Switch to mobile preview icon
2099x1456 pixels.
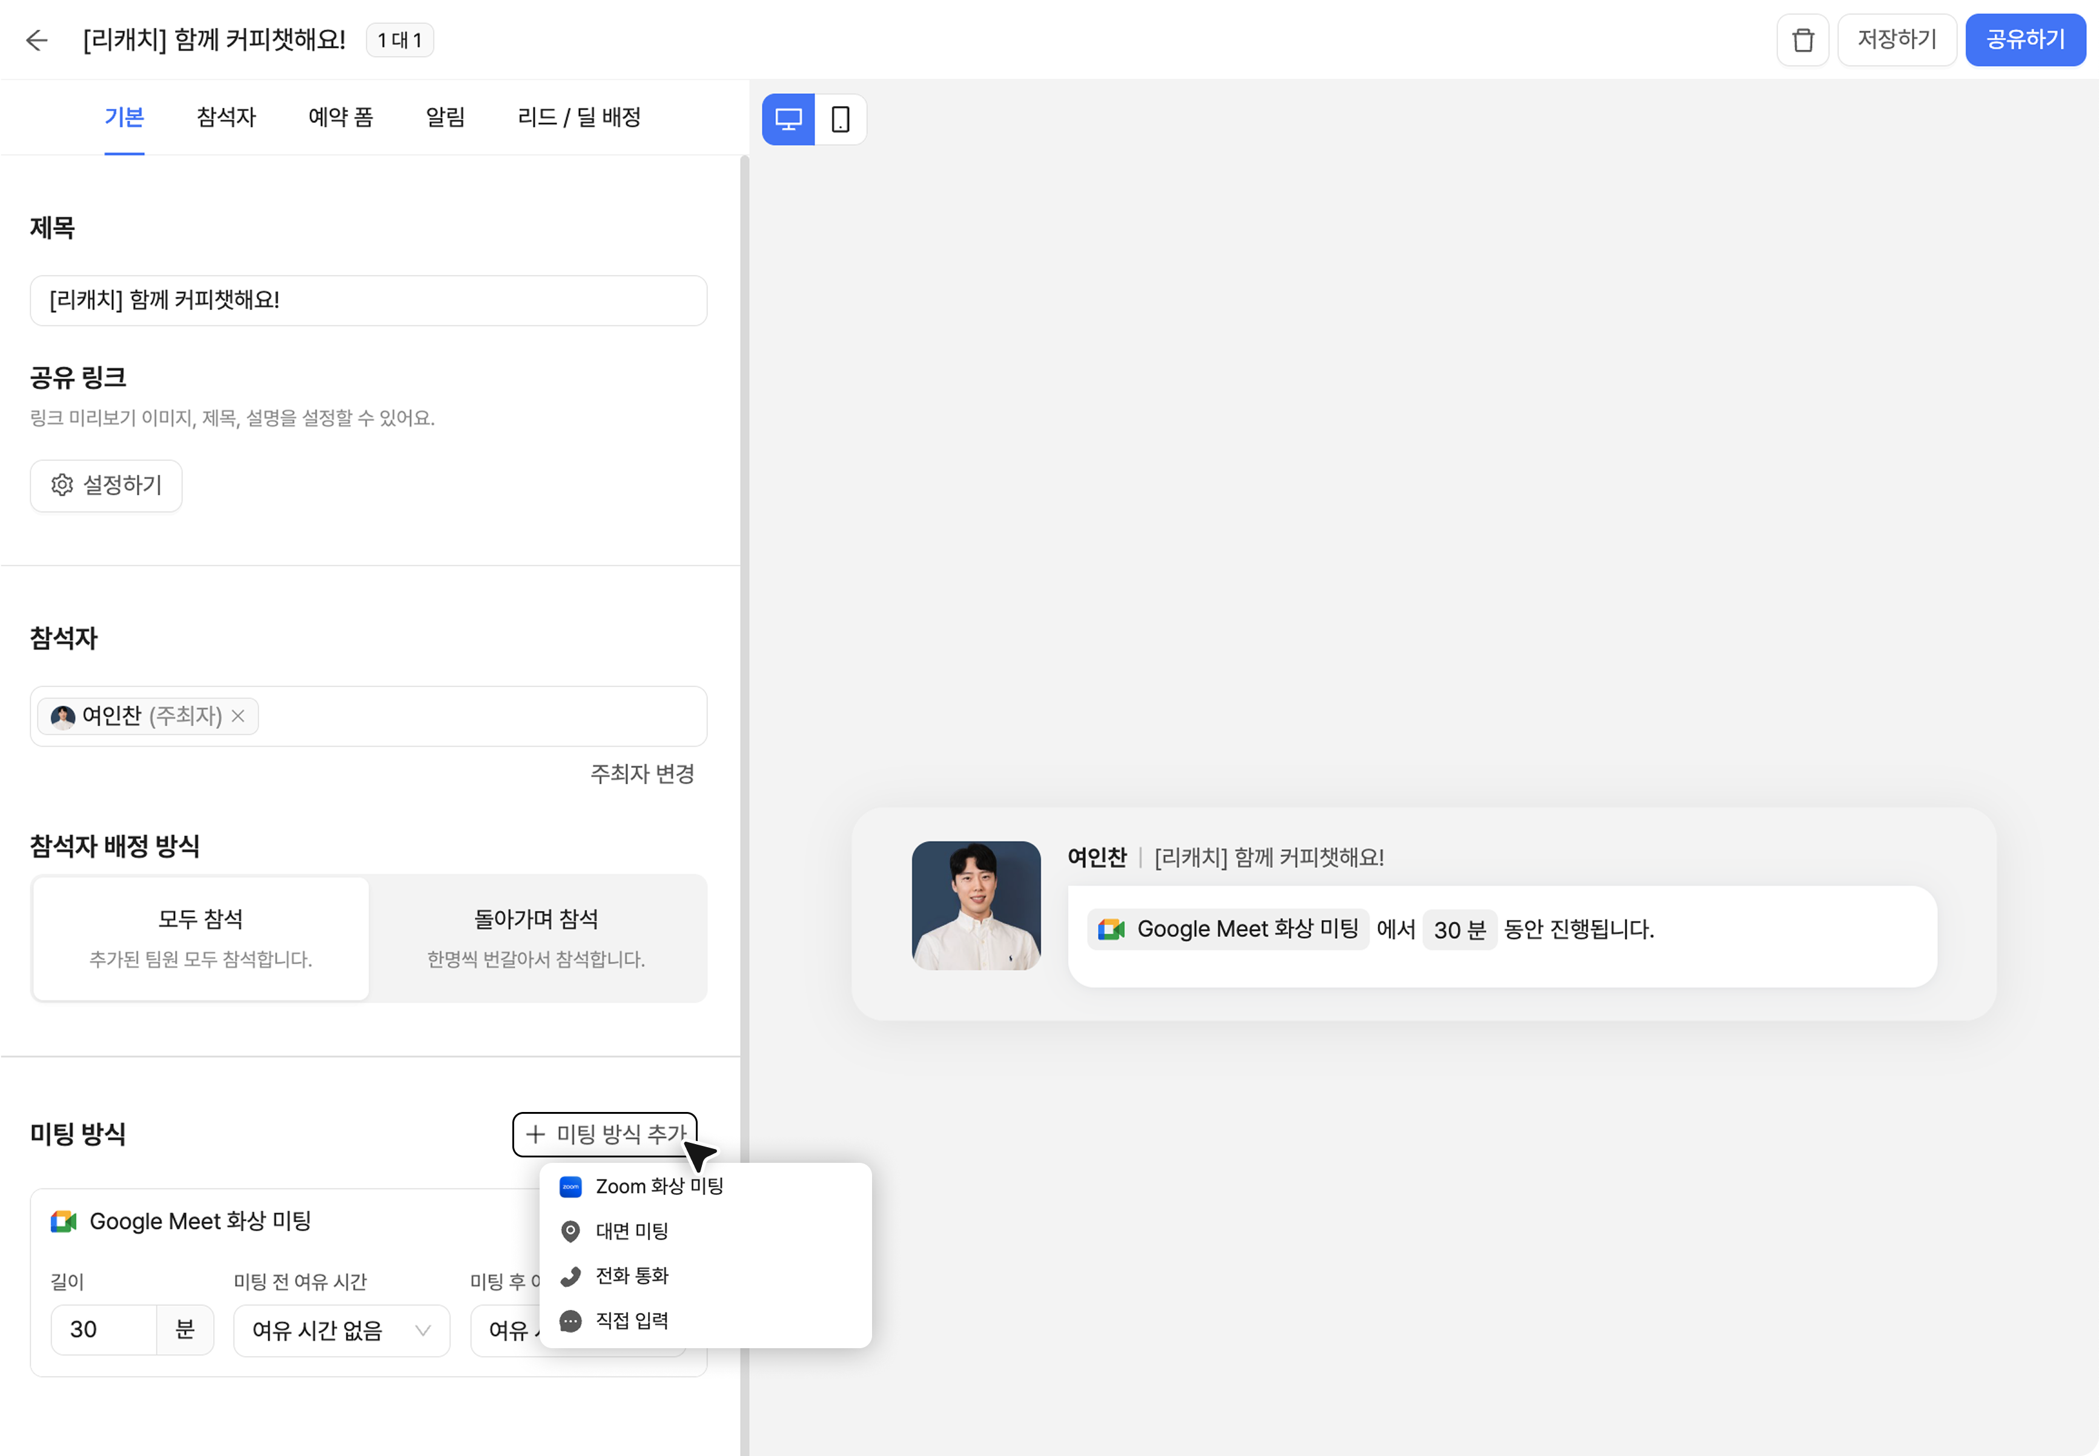pos(840,119)
